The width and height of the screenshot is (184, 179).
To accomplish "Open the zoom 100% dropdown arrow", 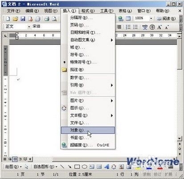I will pos(151,18).
